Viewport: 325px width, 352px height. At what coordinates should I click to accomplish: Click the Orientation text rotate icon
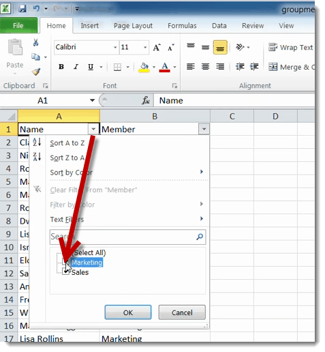coord(240,47)
